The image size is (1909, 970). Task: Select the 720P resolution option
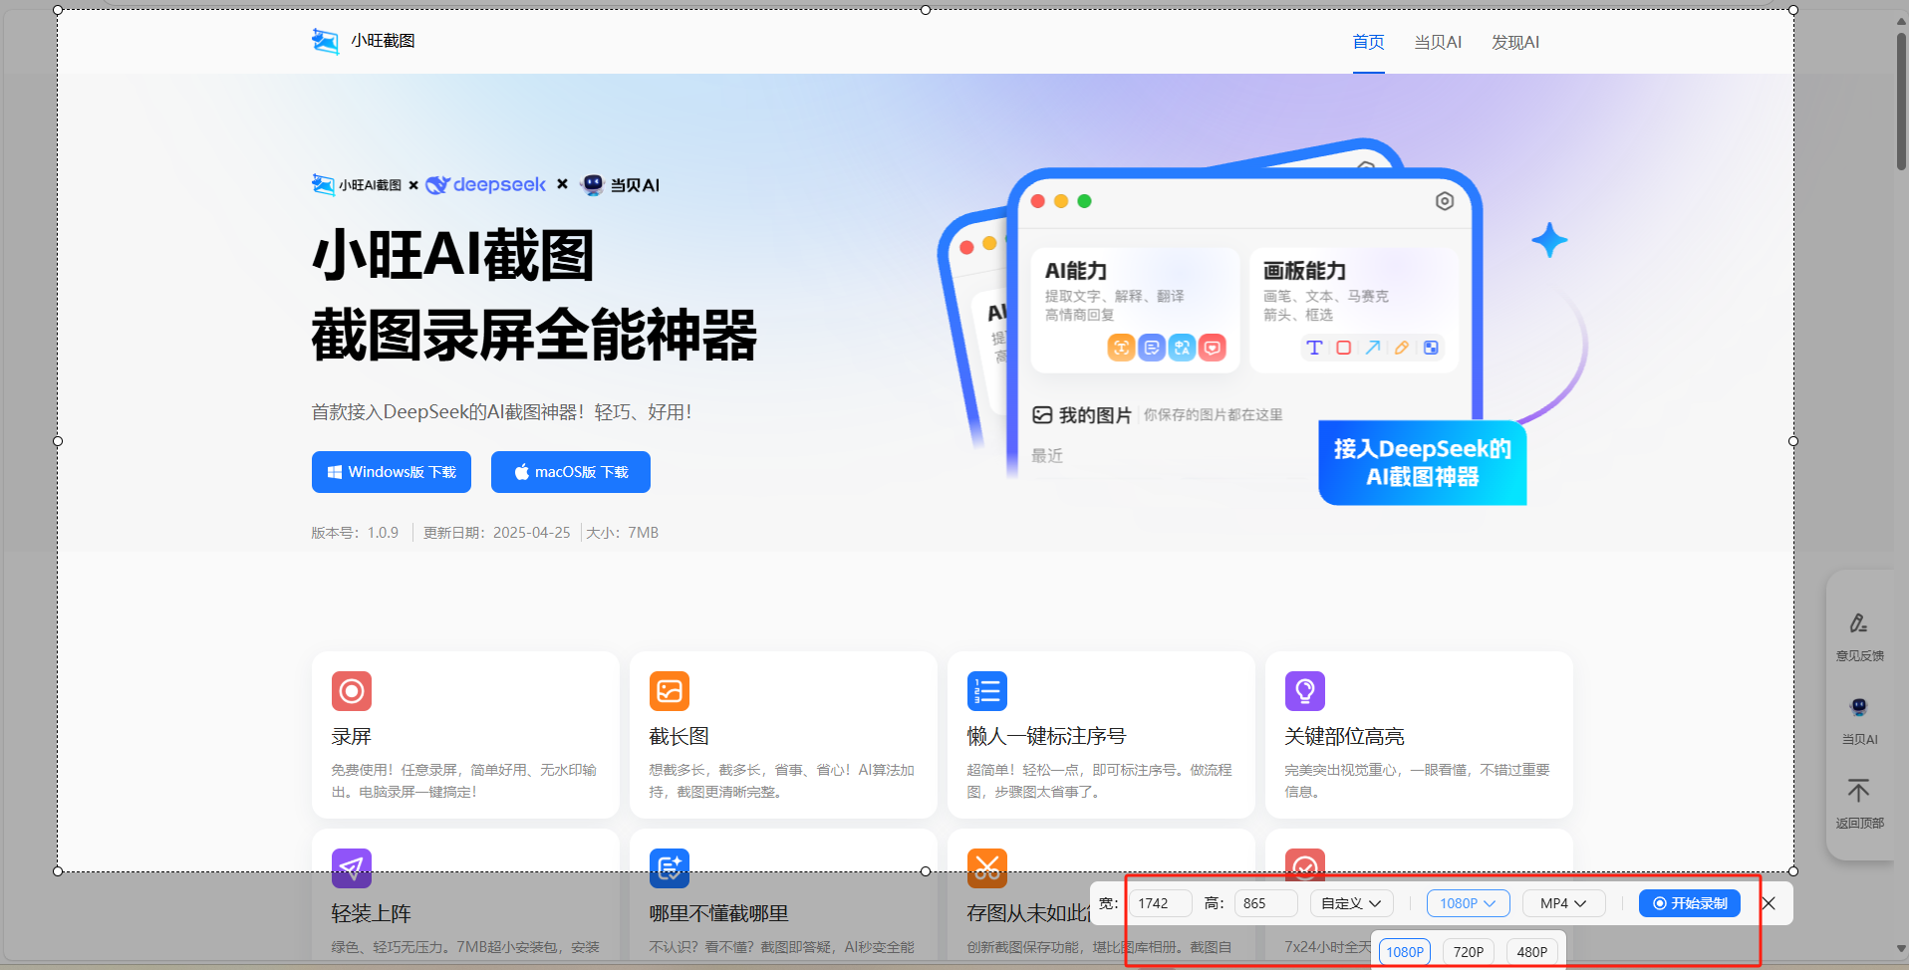click(x=1469, y=952)
